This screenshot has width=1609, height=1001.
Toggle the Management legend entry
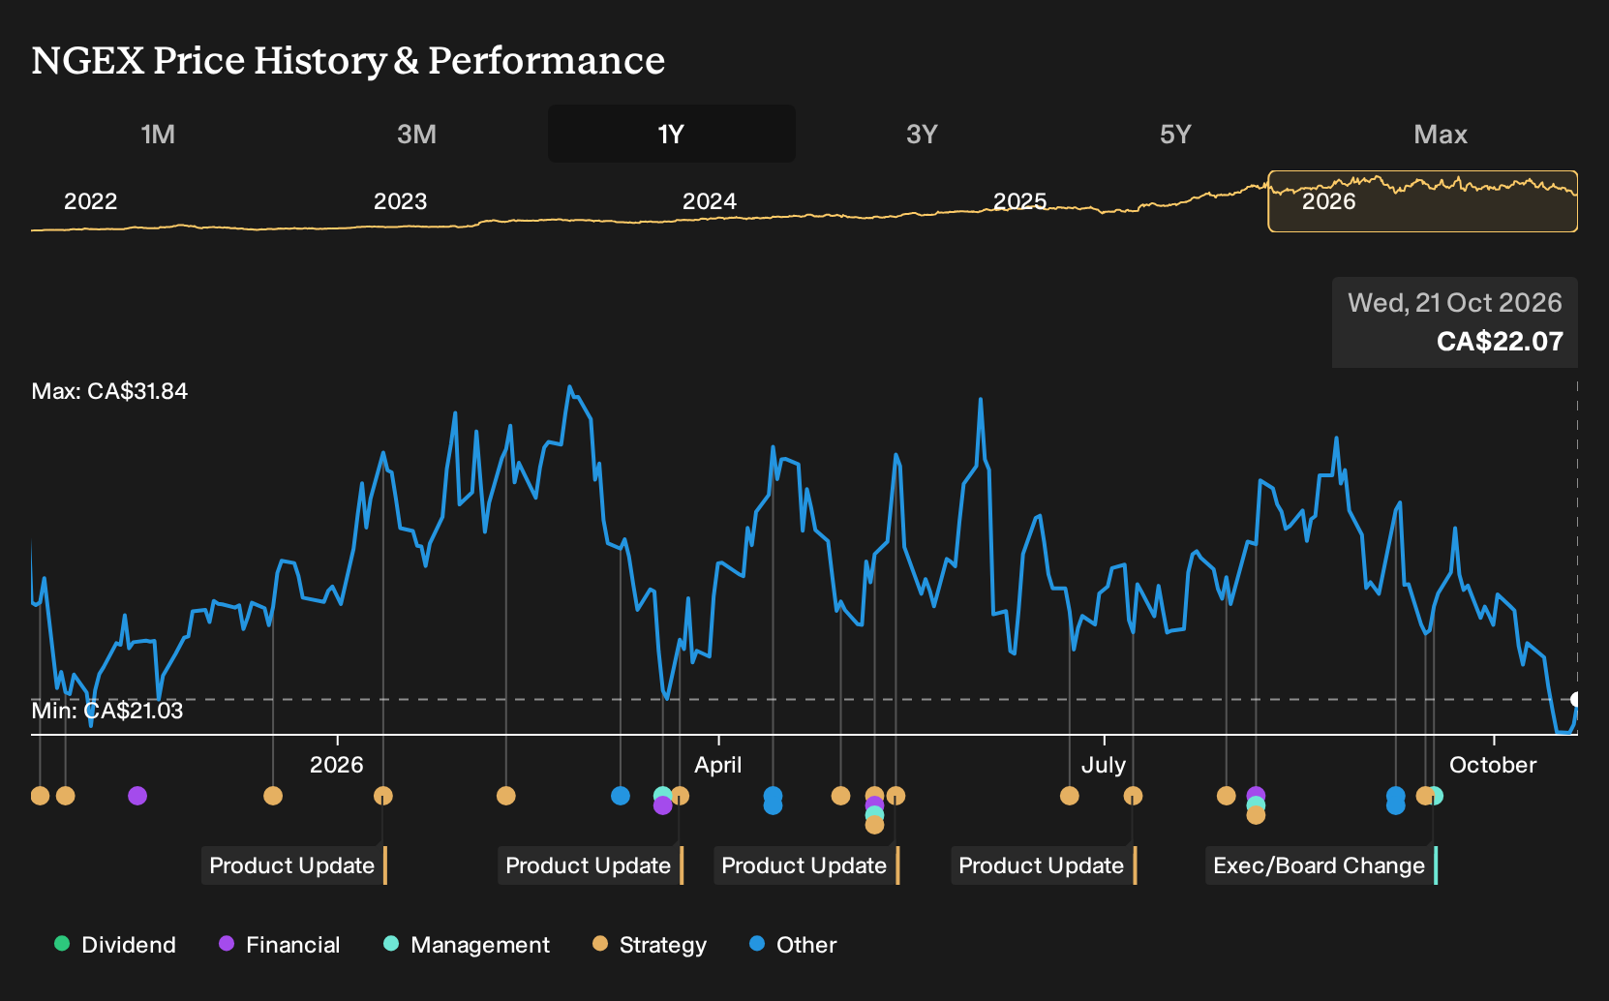pyautogui.click(x=467, y=945)
